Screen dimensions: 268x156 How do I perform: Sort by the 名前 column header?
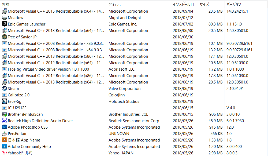click(5, 5)
